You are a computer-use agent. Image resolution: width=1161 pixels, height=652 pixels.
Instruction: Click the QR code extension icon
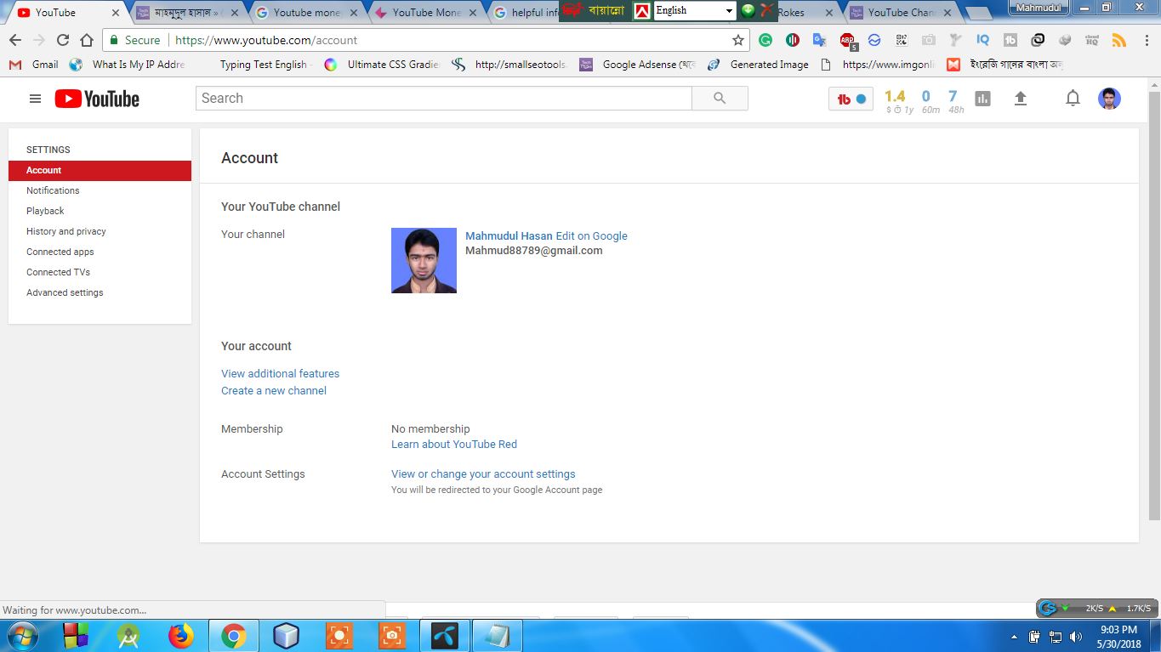point(901,40)
